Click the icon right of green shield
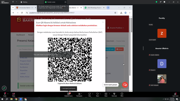Screen dimensions: 180x101 pos(161,2)
